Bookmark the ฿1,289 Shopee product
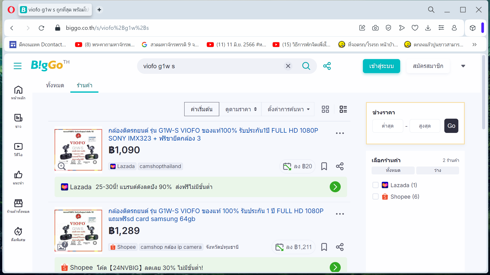The image size is (490, 275). point(324,247)
